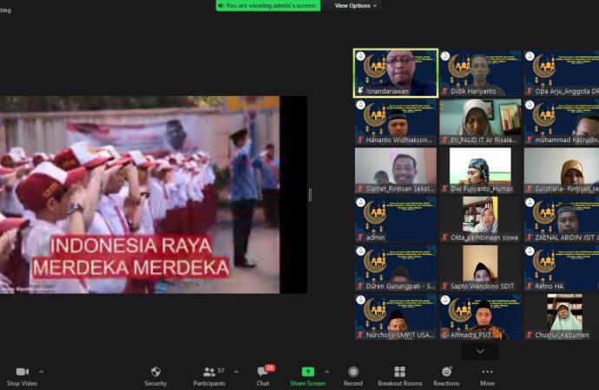This screenshot has height=390, width=599.
Task: Select Sapto Wandono SDIT video tile
Action: [480, 268]
